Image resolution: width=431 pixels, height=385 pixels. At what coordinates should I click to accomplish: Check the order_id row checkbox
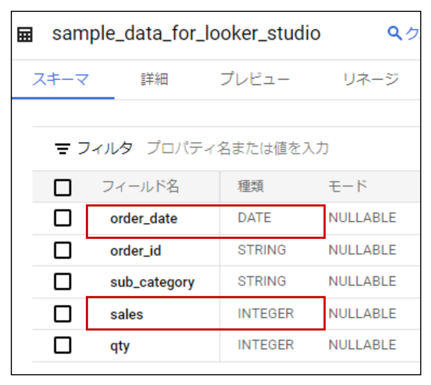(63, 250)
